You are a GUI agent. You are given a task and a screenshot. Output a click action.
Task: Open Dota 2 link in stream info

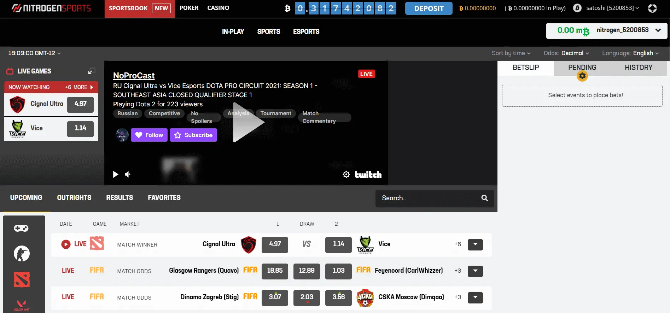[x=146, y=104]
